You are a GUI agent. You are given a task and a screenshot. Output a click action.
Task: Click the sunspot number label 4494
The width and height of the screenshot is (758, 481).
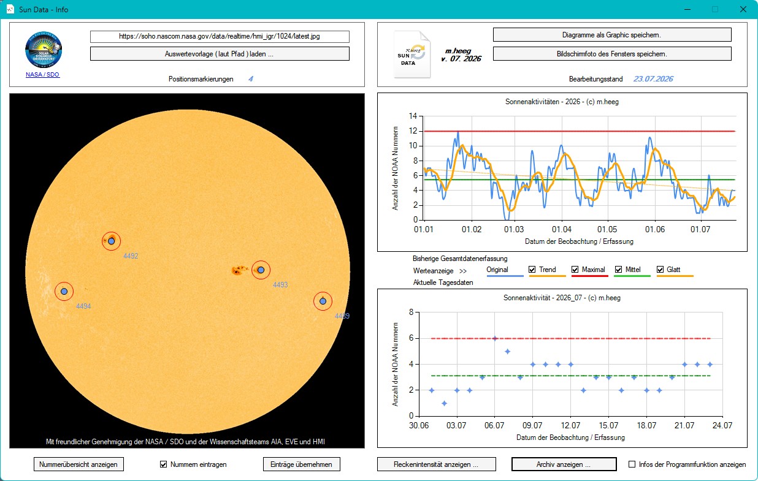tap(83, 306)
